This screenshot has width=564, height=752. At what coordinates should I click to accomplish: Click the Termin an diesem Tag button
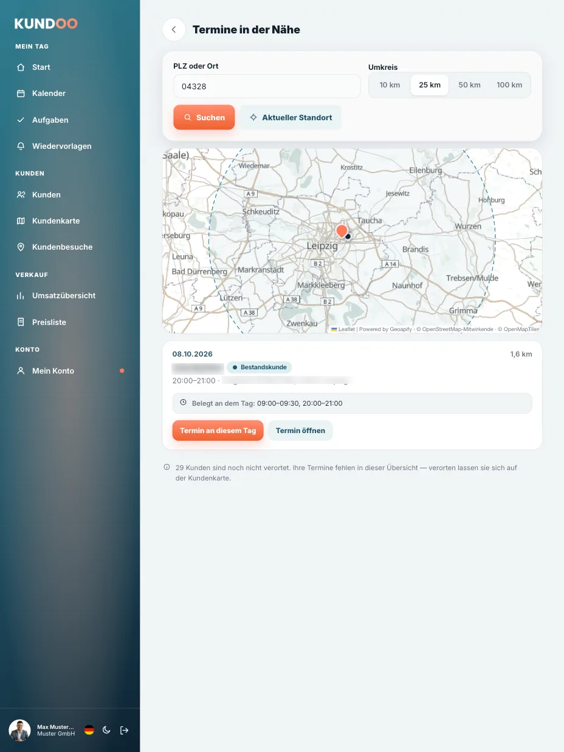point(218,431)
